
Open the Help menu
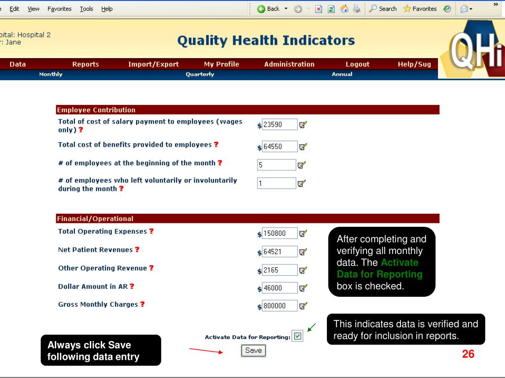[107, 9]
